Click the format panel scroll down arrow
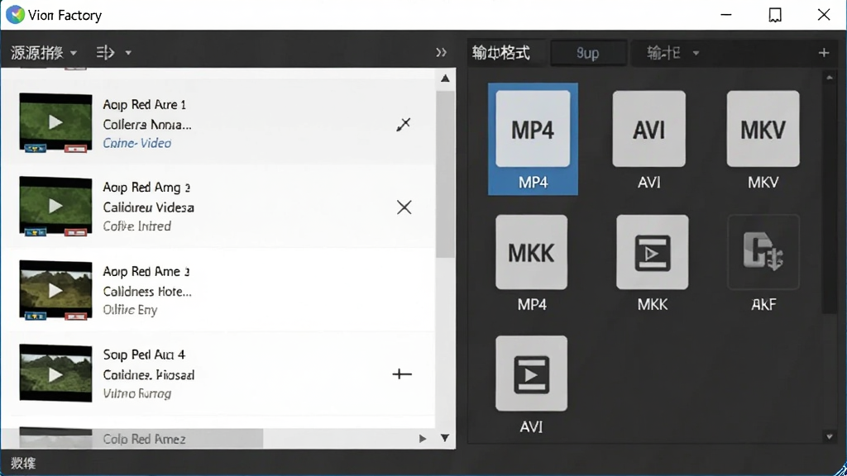This screenshot has height=476, width=847. pos(829,436)
